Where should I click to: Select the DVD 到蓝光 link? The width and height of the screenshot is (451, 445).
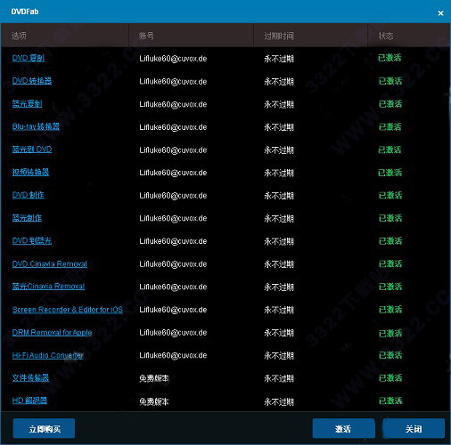pyautogui.click(x=32, y=240)
